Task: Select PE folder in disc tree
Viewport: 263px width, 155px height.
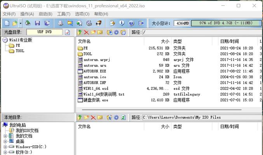Action: (x=18, y=45)
